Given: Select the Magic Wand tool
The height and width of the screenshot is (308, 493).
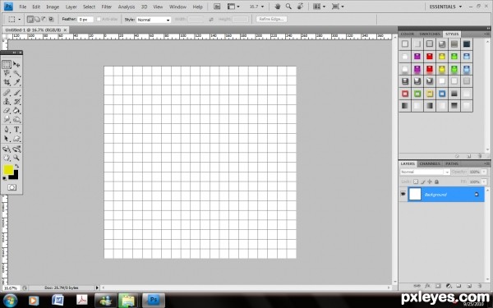Looking at the screenshot, I should 16,74.
